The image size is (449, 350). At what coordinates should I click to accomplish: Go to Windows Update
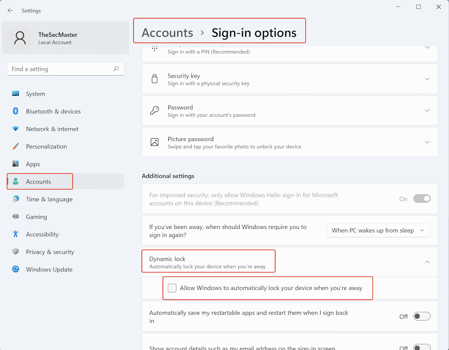(x=66, y=269)
